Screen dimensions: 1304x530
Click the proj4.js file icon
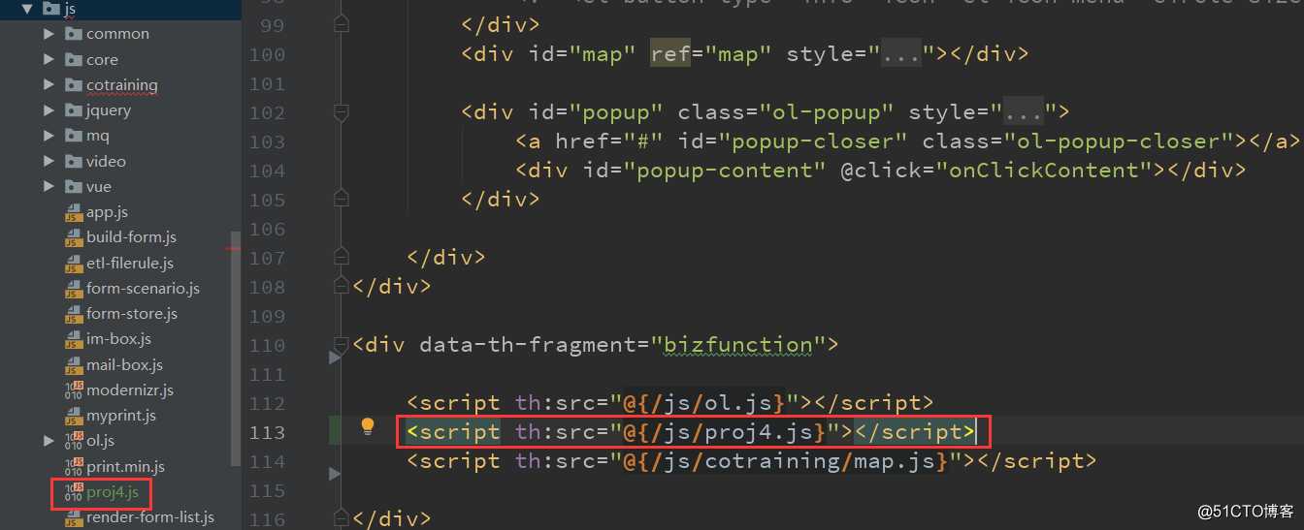(x=74, y=492)
